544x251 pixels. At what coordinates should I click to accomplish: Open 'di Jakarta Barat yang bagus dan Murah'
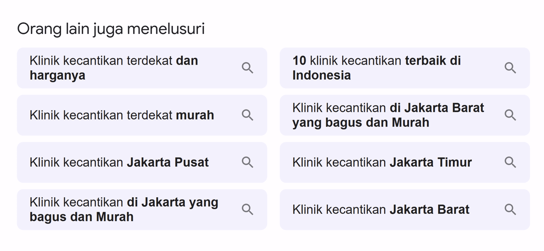405,115
